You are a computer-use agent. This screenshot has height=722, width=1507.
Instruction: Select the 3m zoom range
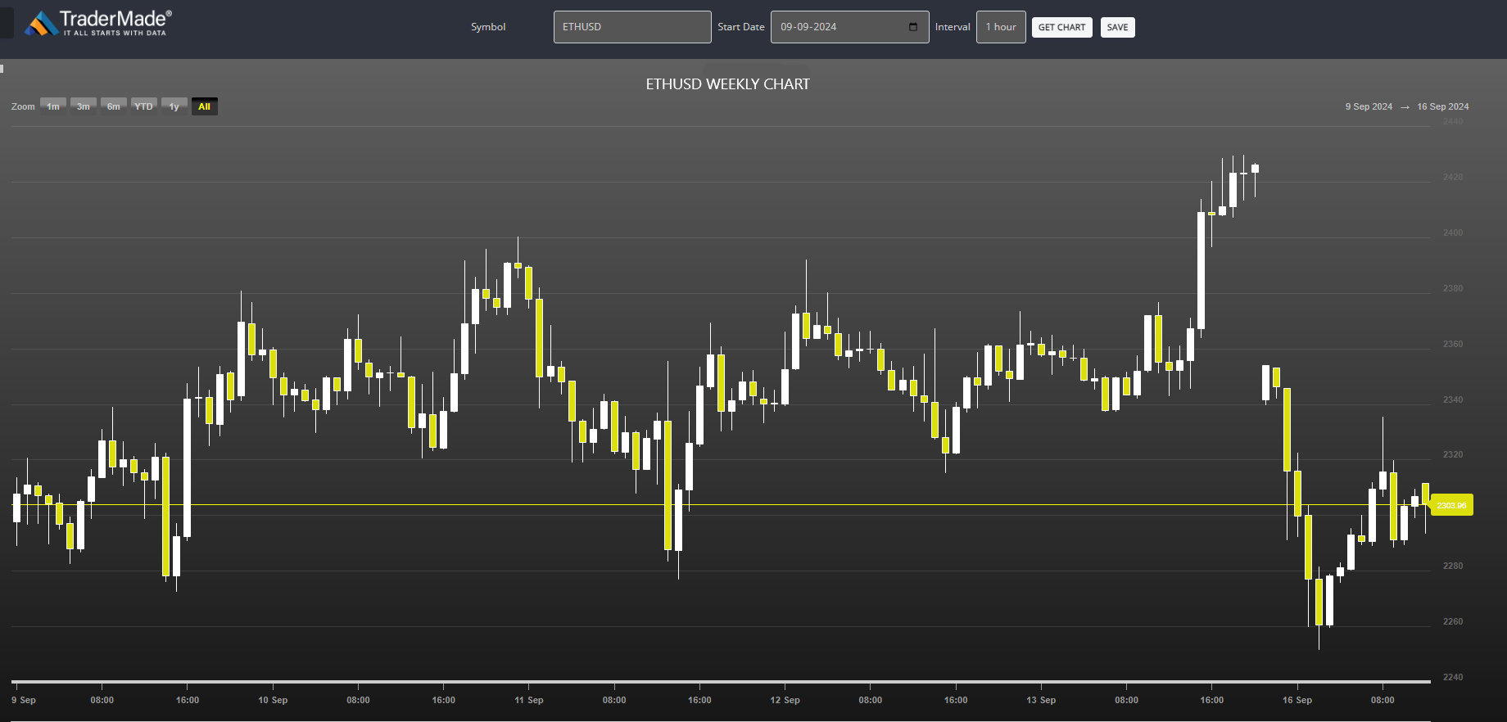[84, 106]
